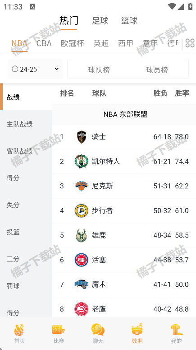Switch to 球队榜 team ranking
Image resolution: width=196 pixels, height=350 pixels.
coord(99,70)
